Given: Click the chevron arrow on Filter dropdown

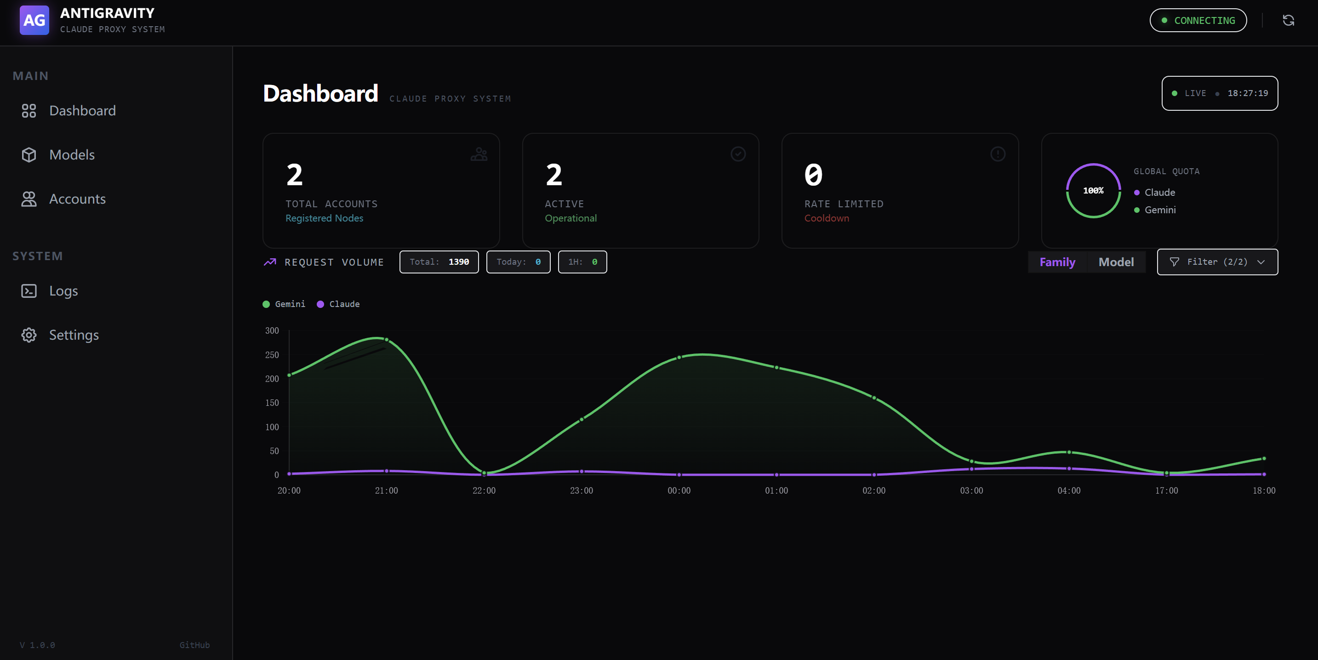Looking at the screenshot, I should 1261,262.
